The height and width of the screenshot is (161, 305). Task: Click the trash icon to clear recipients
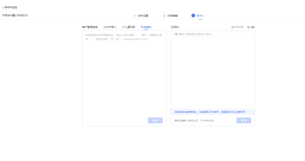(x=248, y=27)
